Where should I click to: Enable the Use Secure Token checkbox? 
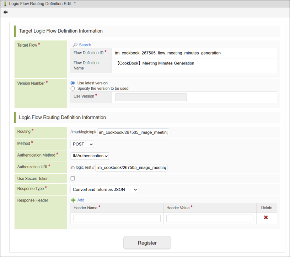[73, 178]
